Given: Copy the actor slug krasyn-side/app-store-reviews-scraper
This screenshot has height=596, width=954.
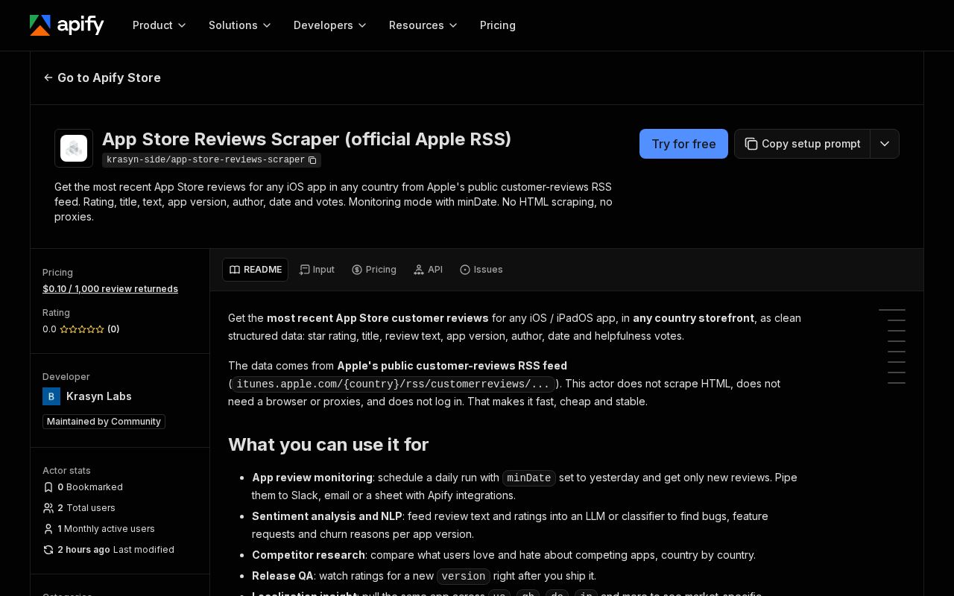Looking at the screenshot, I should 312,160.
